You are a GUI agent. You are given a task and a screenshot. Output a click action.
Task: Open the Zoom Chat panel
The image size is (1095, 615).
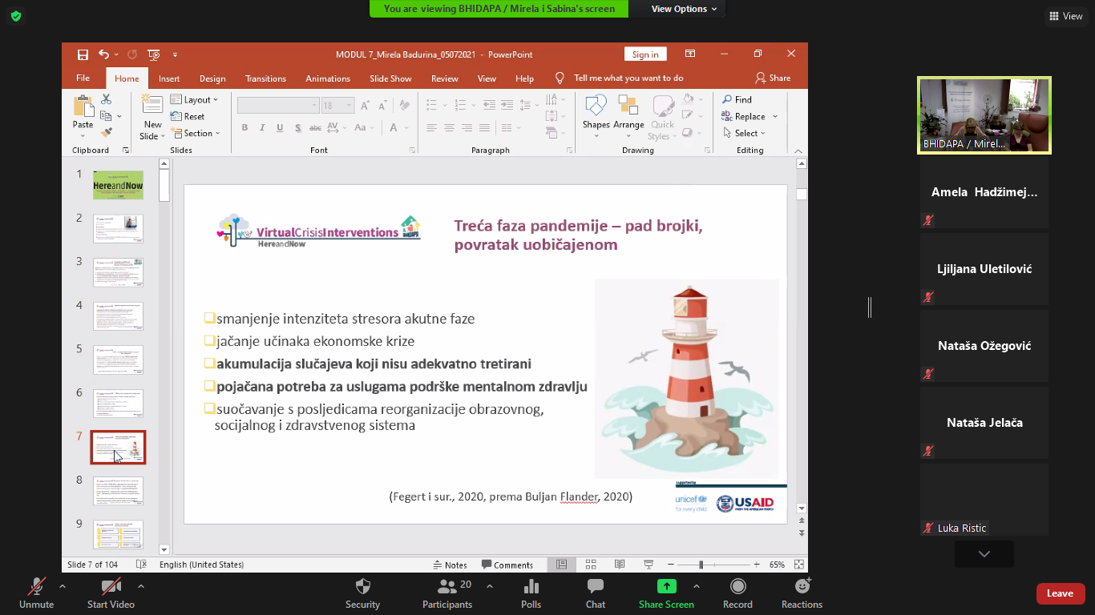(595, 587)
